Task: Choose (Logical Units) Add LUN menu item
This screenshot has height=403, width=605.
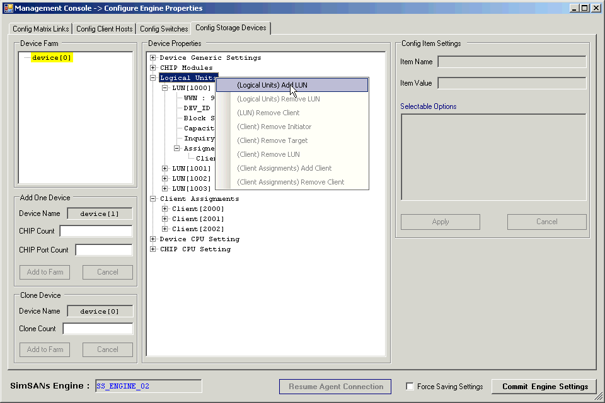Action: point(292,85)
